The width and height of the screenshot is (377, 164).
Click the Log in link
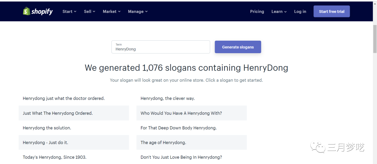[300, 11]
